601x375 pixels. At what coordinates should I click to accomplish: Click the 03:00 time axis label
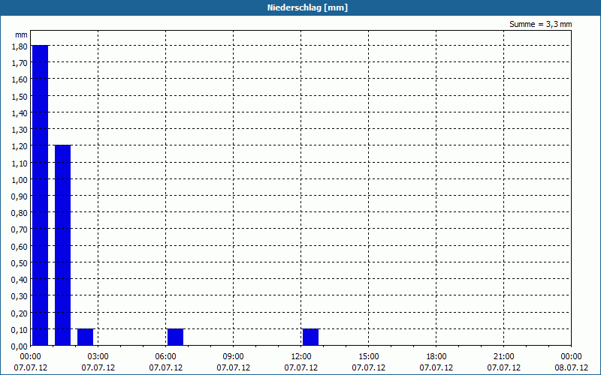pyautogui.click(x=98, y=357)
